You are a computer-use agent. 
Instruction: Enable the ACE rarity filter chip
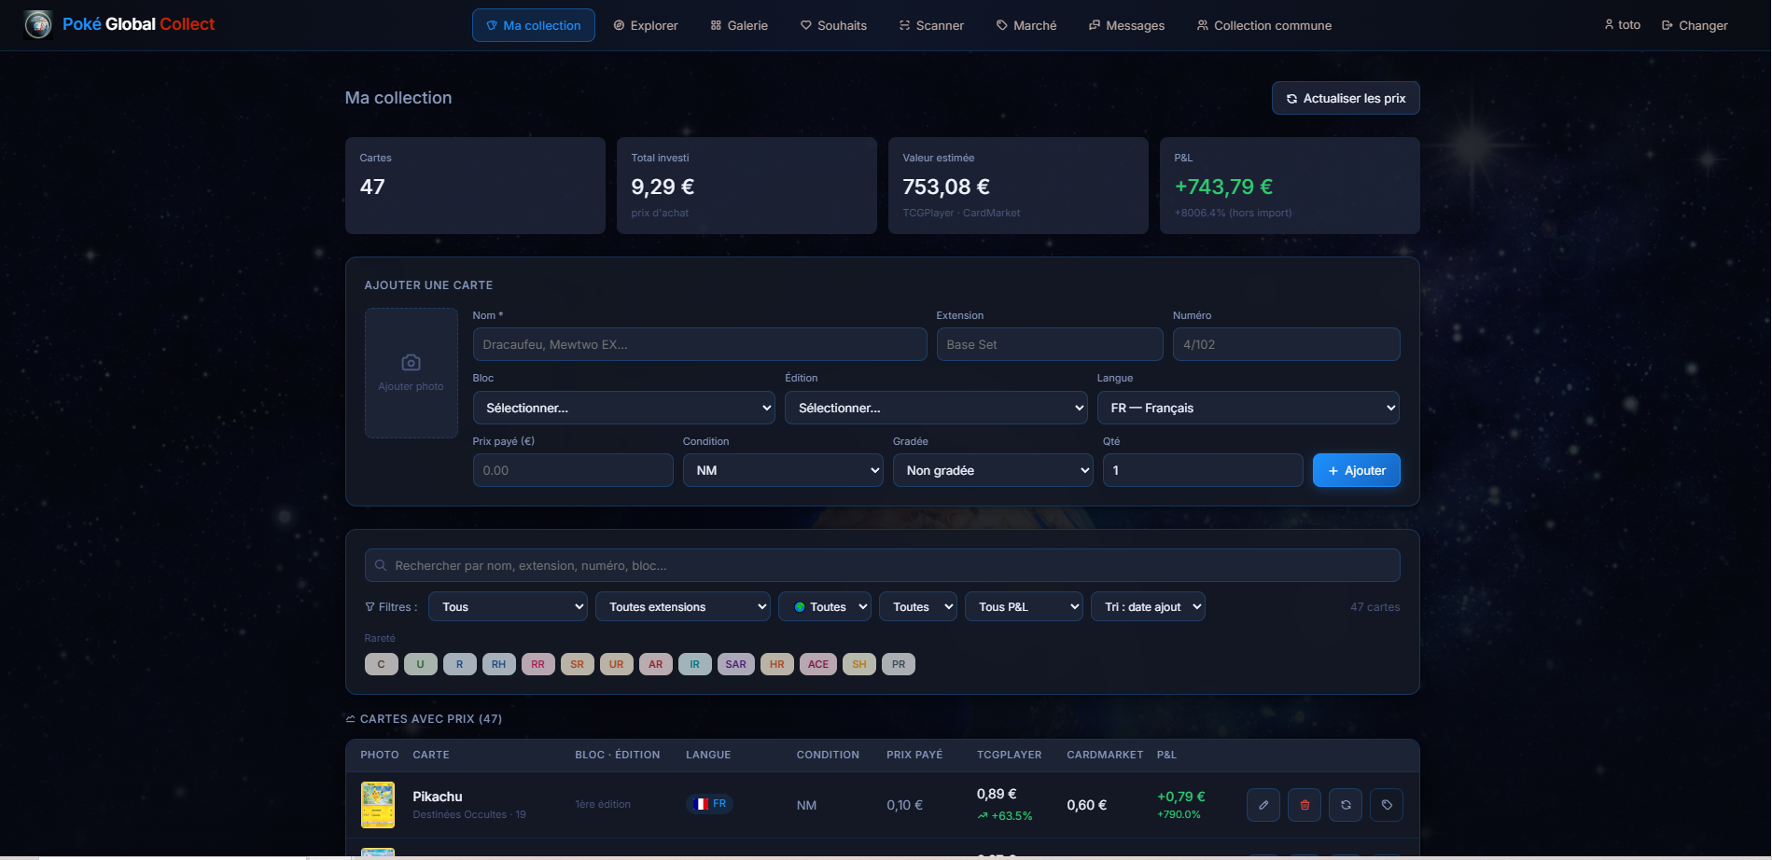[x=817, y=664]
